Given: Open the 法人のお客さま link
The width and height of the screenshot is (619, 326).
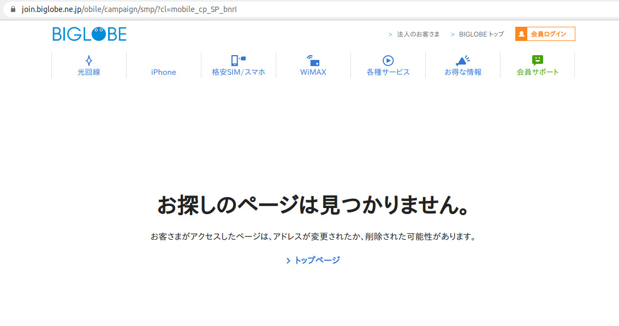Looking at the screenshot, I should pyautogui.click(x=418, y=34).
